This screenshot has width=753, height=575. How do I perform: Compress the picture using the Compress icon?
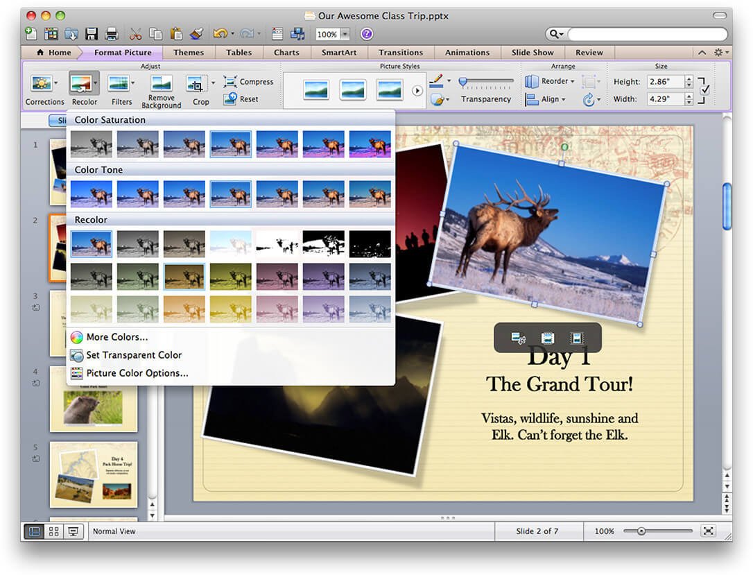click(x=248, y=81)
